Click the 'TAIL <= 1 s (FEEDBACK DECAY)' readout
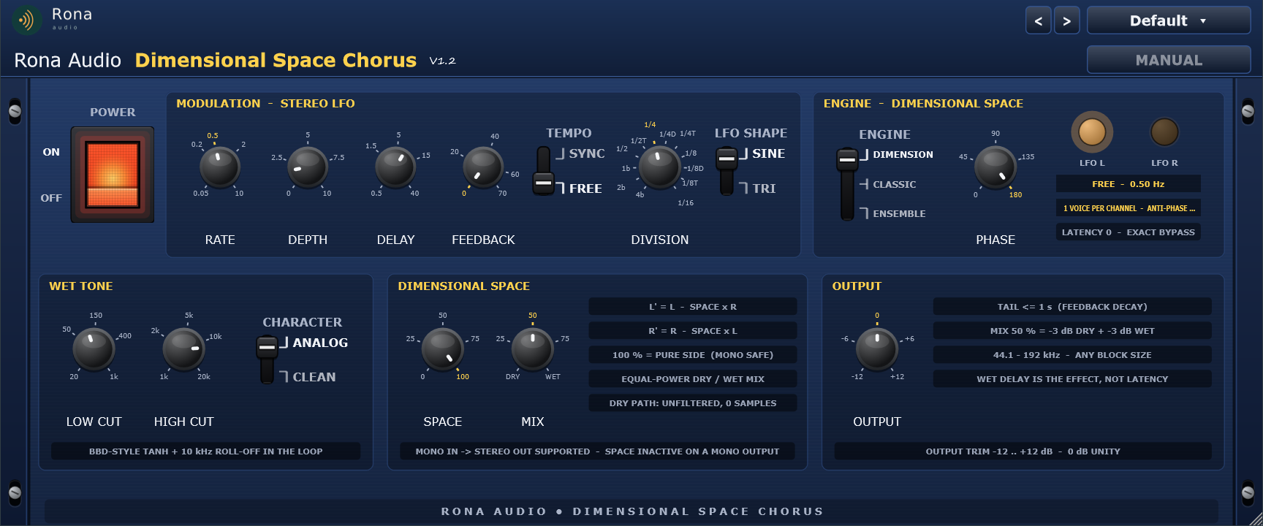 1072,307
